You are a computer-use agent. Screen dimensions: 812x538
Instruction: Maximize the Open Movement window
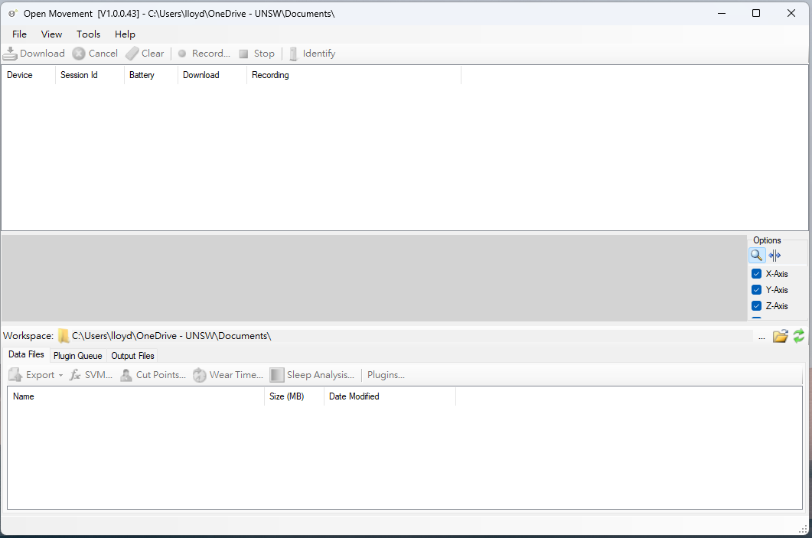pos(756,14)
